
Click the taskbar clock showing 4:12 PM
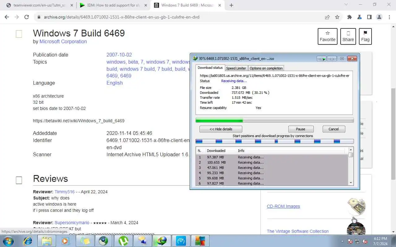point(380,241)
